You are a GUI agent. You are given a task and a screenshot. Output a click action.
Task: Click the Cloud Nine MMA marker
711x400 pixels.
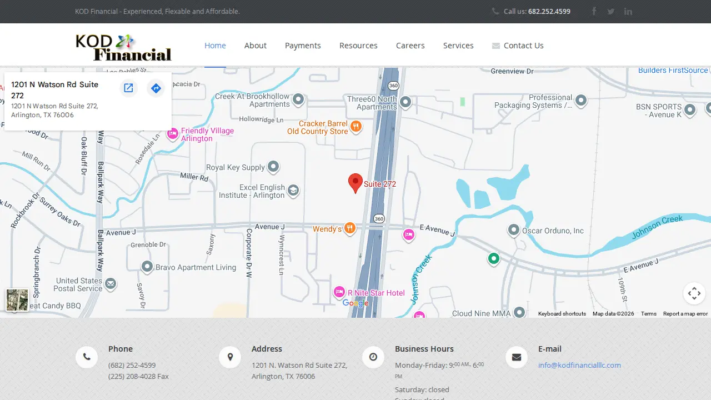coord(519,313)
